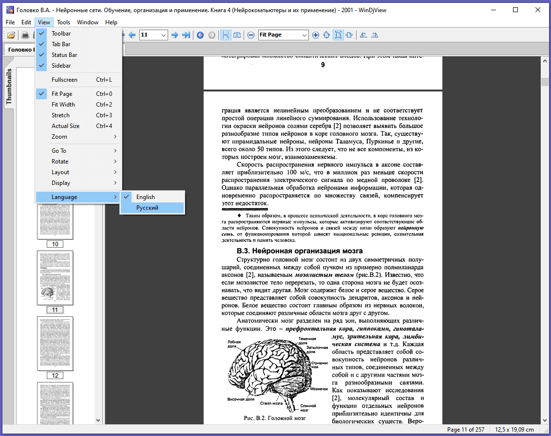Select page 12 thumbnail in sidebar
The width and height of the screenshot is (551, 436).
(x=55, y=344)
